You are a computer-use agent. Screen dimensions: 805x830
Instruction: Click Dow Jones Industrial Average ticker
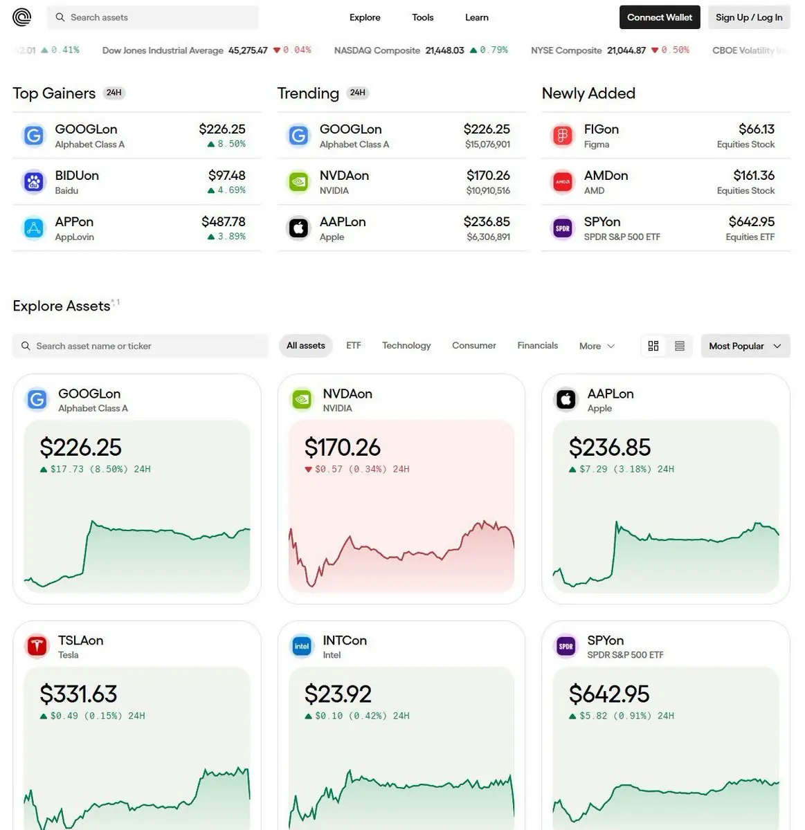click(x=206, y=50)
